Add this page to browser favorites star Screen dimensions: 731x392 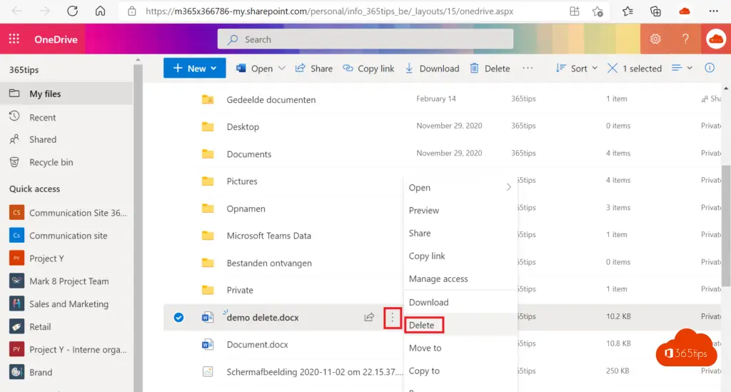click(598, 11)
